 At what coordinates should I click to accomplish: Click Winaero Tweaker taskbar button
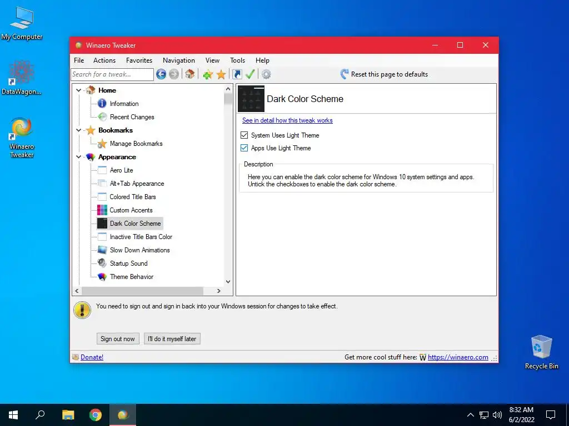coord(123,415)
